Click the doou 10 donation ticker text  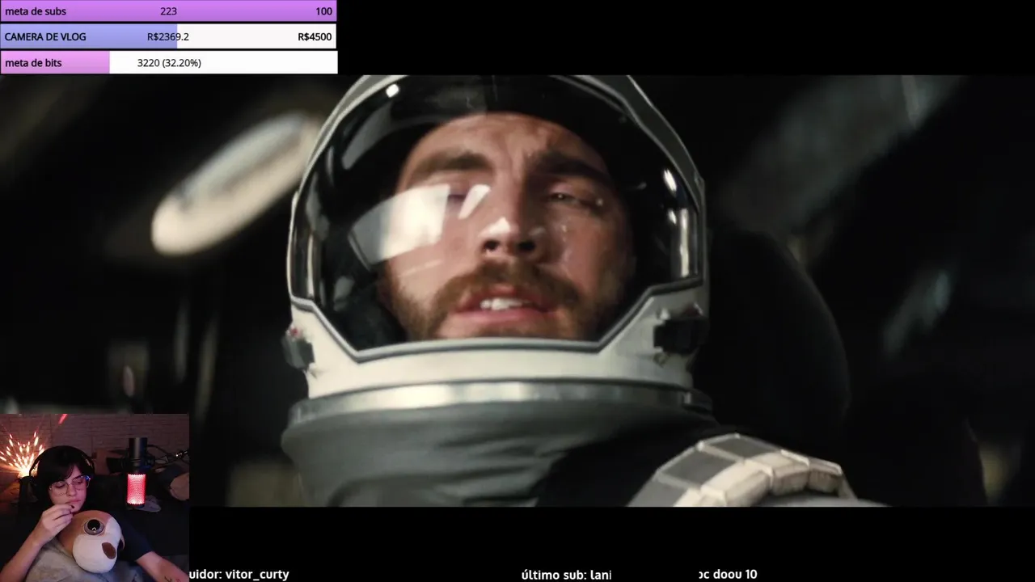pos(728,574)
